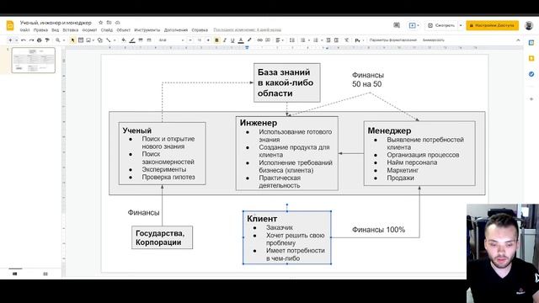Collapse the toolbar with up chevron

518,40
